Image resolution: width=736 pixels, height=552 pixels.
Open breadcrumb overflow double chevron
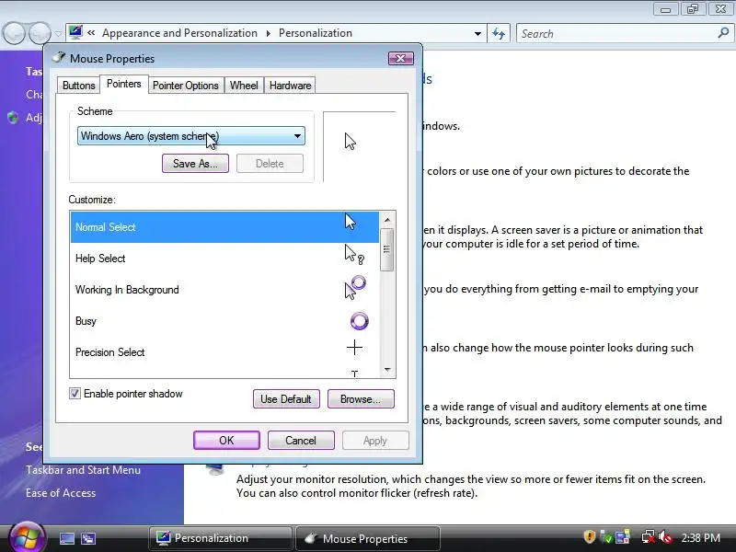click(x=91, y=32)
